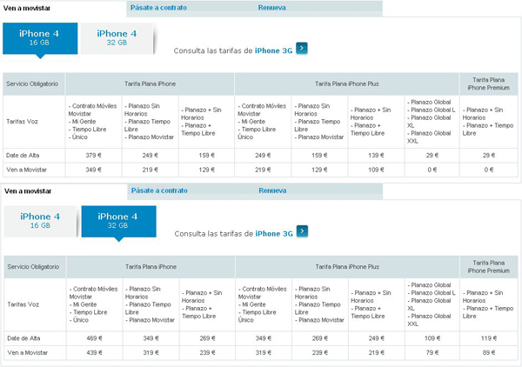Click the arrow icon beside iPhone 3G in the 32 GB-selected section
Image resolution: width=522 pixels, height=367 pixels.
tap(302, 231)
